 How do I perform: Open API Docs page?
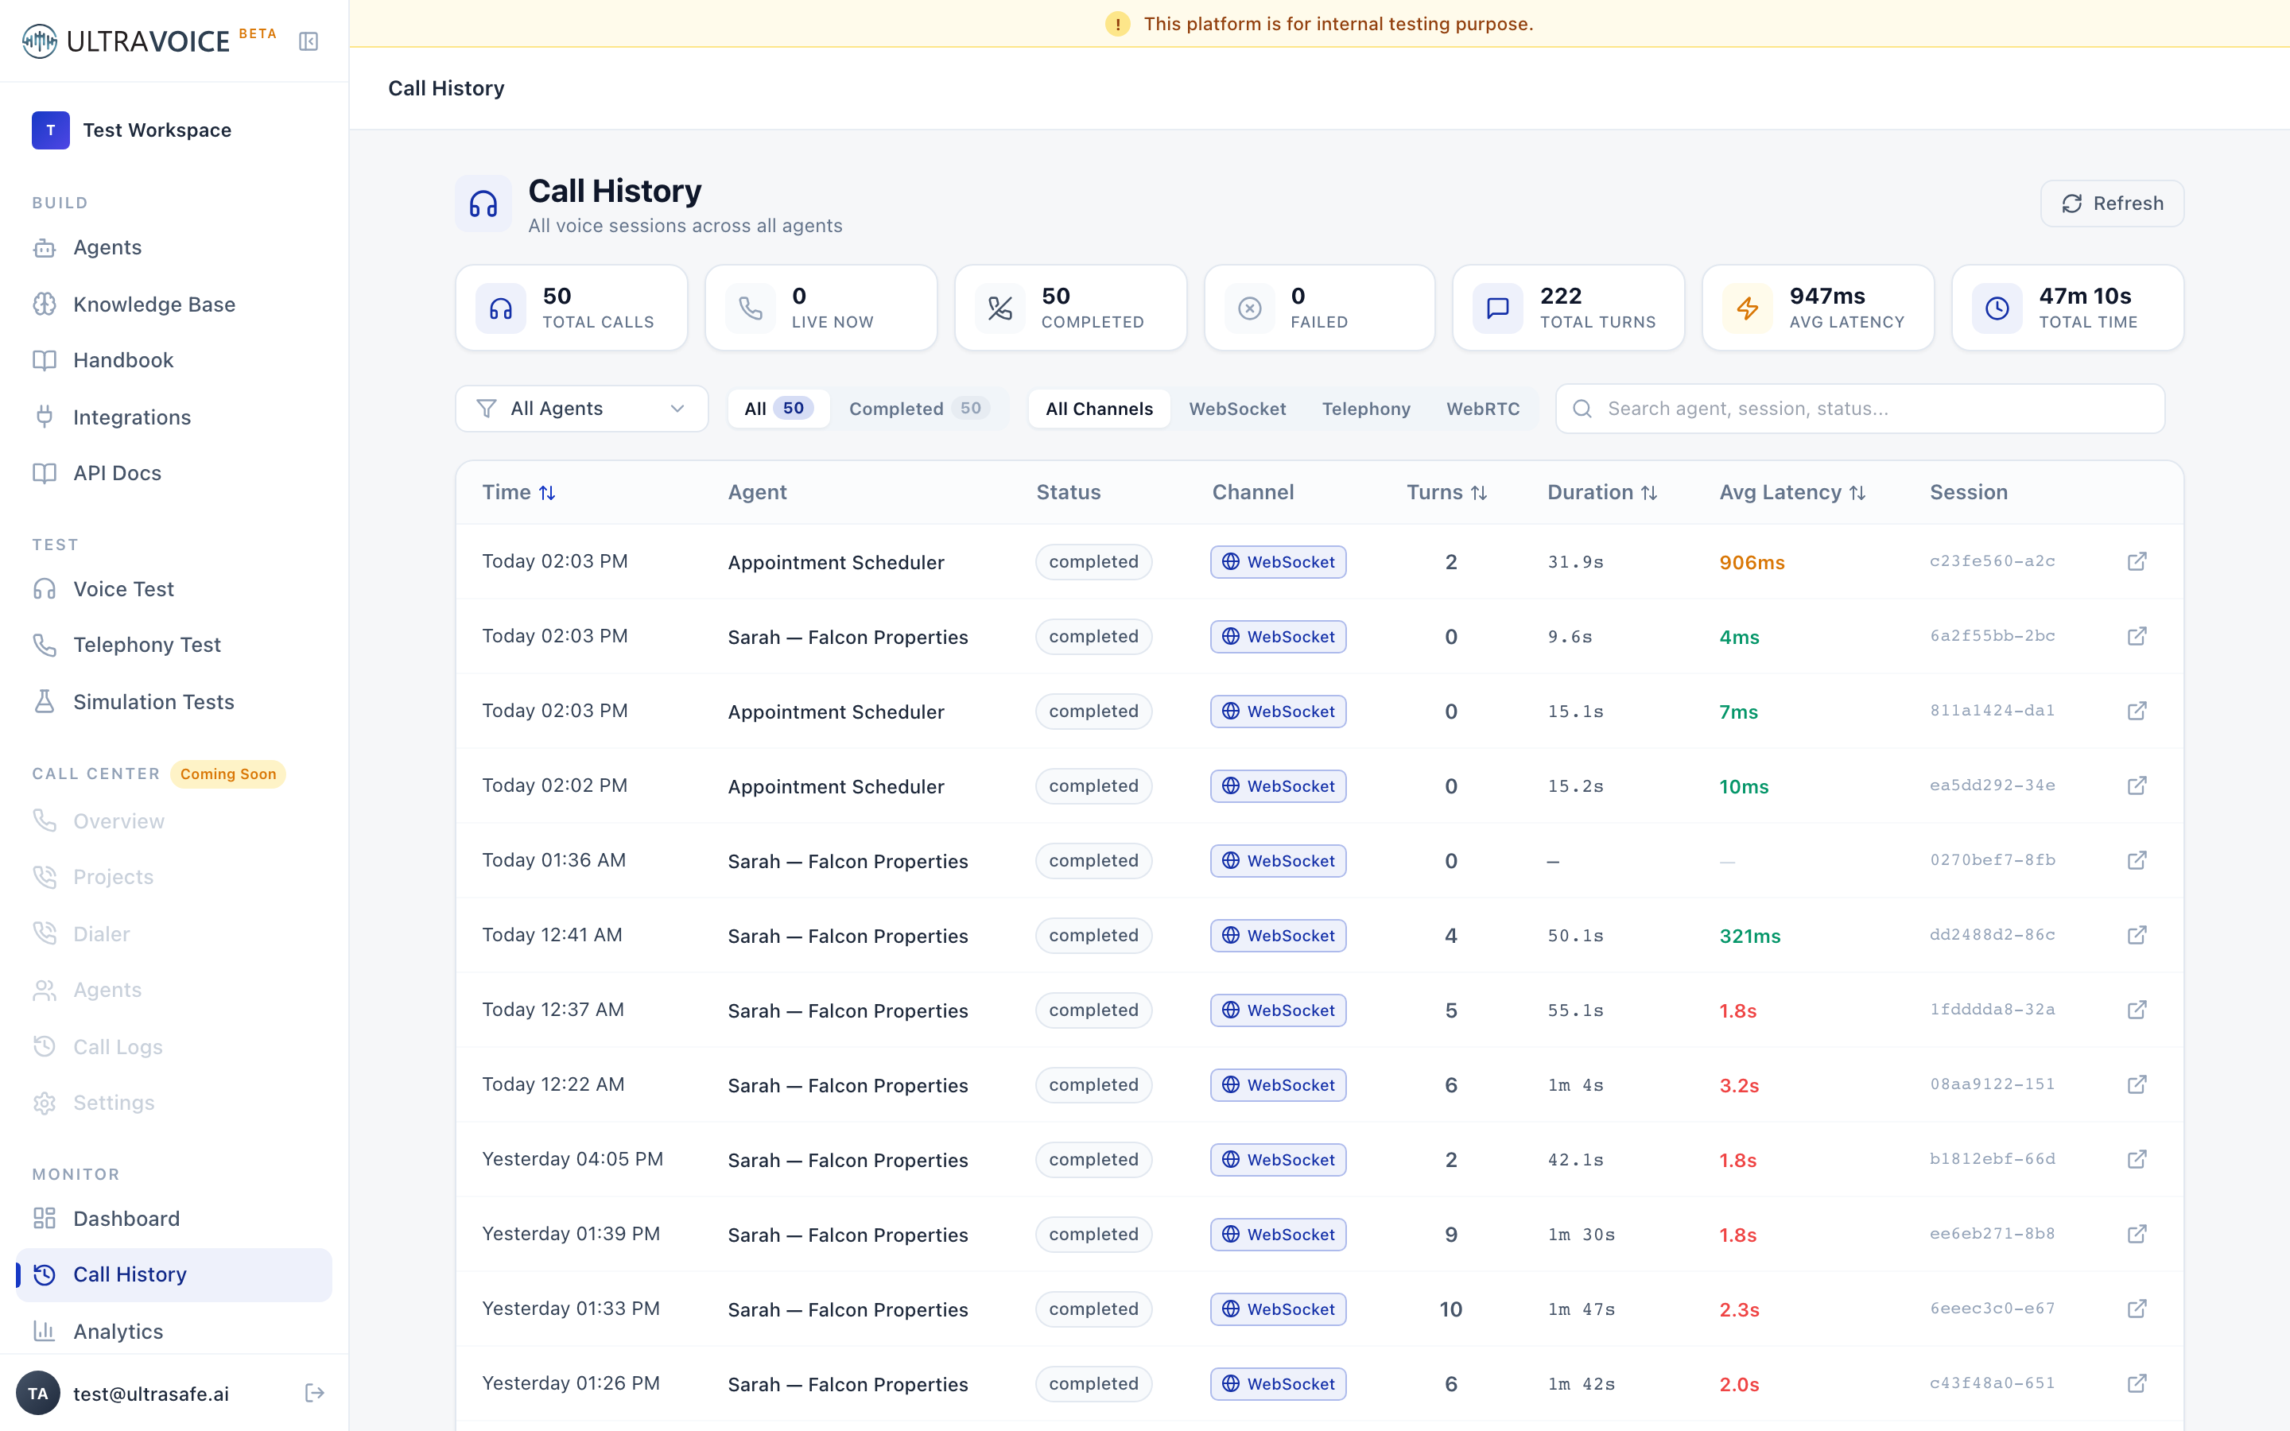click(174, 473)
